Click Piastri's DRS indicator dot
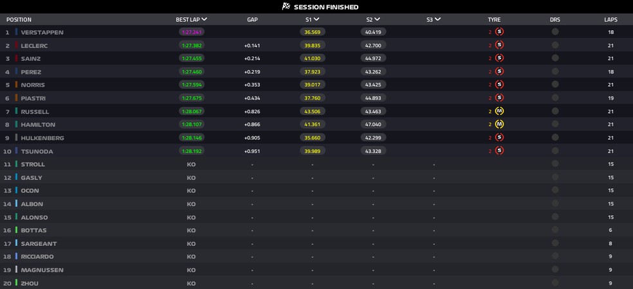Screen dimensions: 633x289 tap(555, 97)
